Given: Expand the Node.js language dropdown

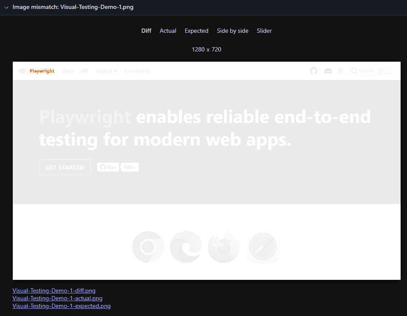Looking at the screenshot, I should point(106,71).
